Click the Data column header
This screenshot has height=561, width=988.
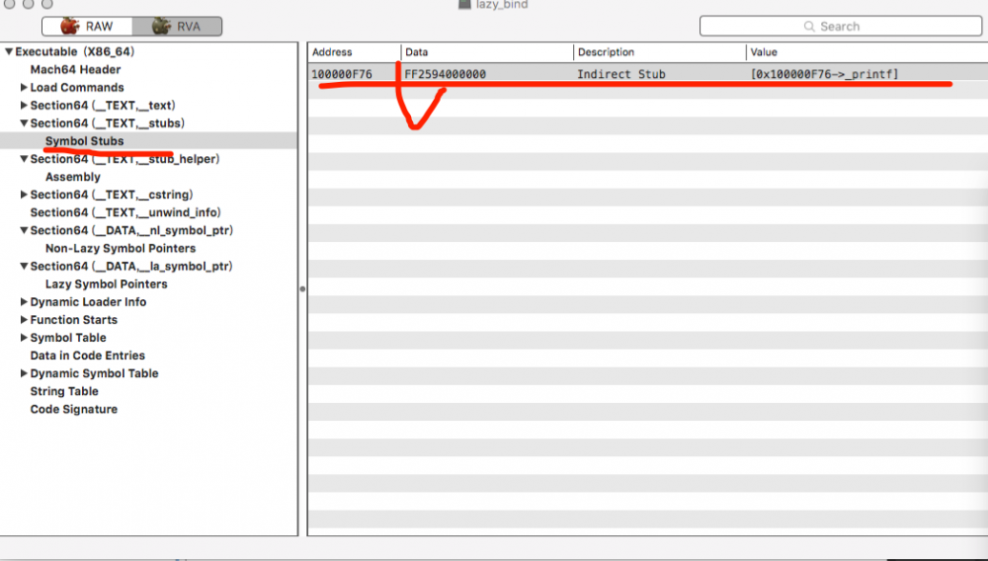pos(487,52)
